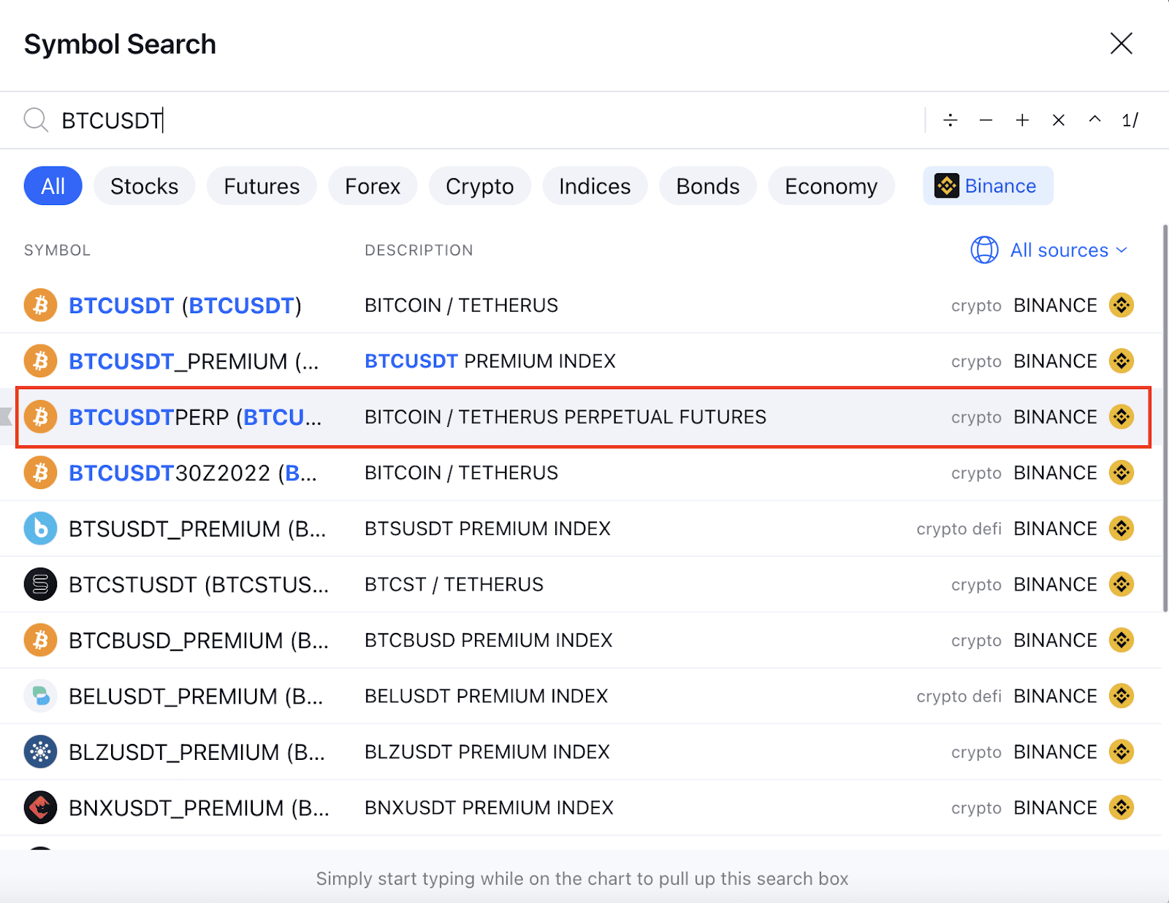Select the plus spread operator icon
Screen dimensions: 1169x903
click(x=1021, y=120)
